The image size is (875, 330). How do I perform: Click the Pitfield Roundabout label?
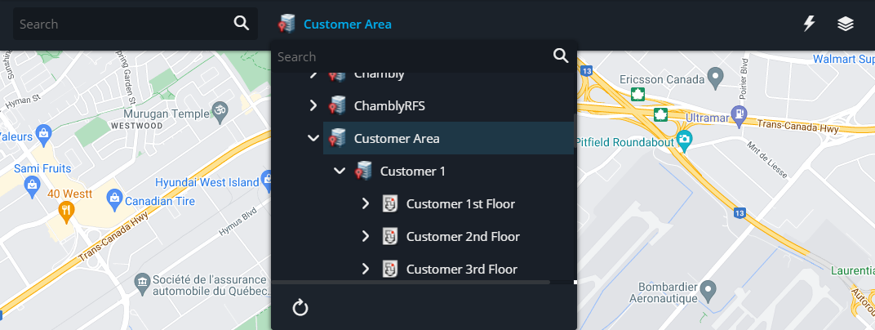[625, 142]
